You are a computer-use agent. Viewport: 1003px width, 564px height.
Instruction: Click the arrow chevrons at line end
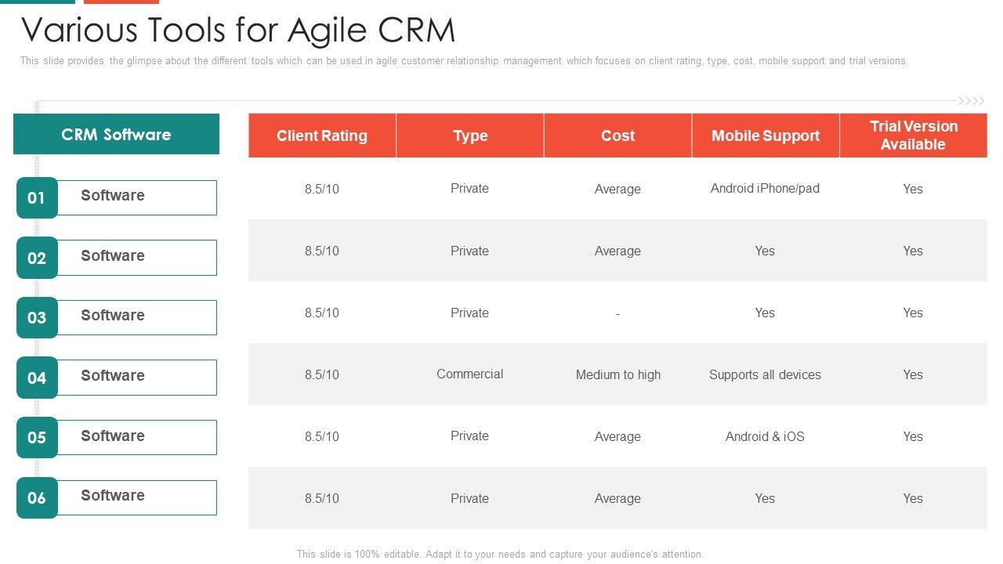(972, 101)
